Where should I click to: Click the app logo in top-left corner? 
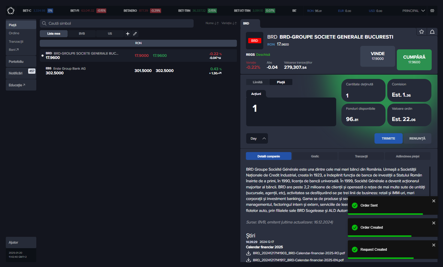(11, 11)
